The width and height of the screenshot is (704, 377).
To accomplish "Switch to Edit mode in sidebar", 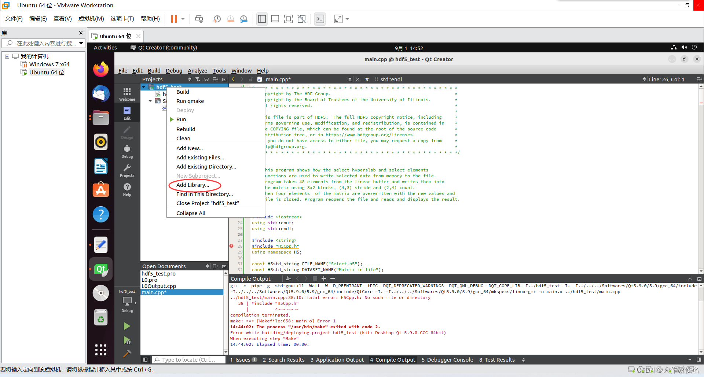I will point(127,113).
